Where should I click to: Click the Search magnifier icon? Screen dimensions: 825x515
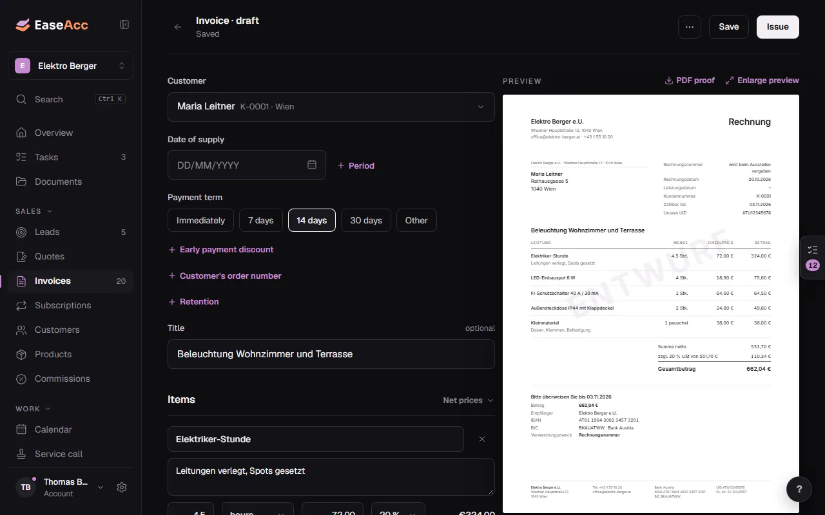pyautogui.click(x=21, y=99)
